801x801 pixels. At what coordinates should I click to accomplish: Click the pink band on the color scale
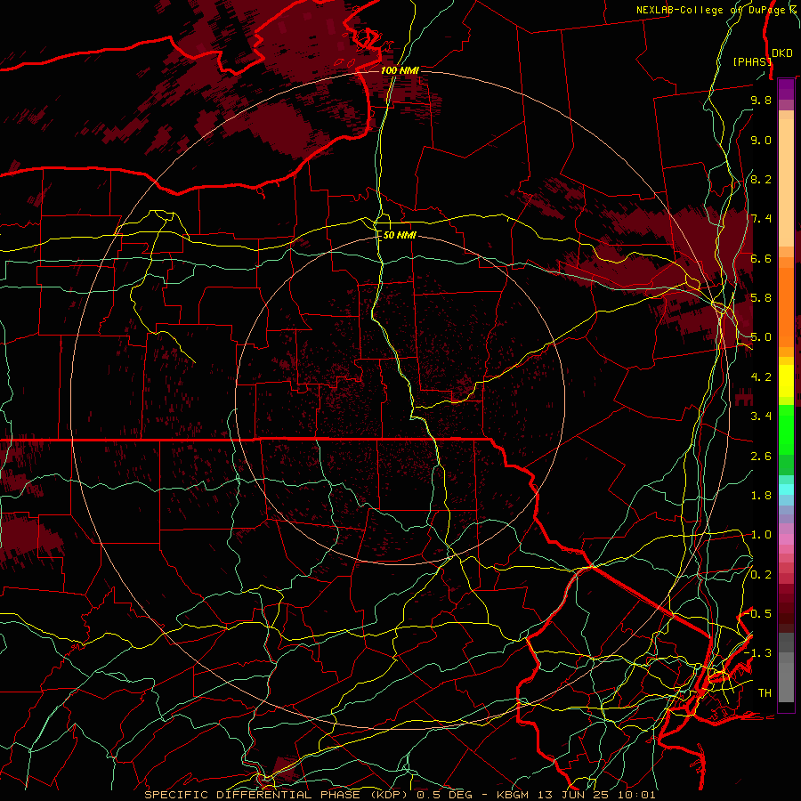pyautogui.click(x=786, y=539)
